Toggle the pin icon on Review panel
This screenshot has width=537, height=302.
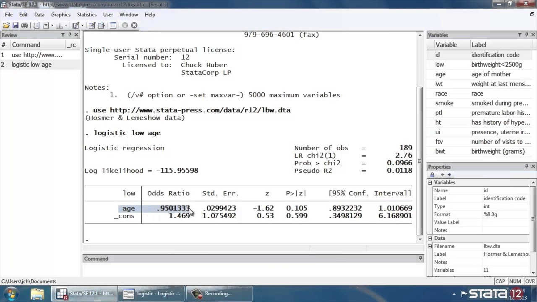(70, 35)
